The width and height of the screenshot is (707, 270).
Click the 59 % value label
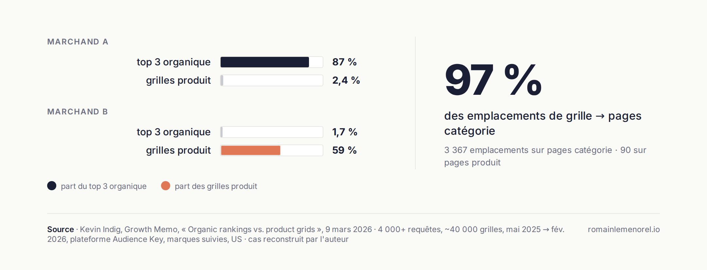[x=344, y=150]
